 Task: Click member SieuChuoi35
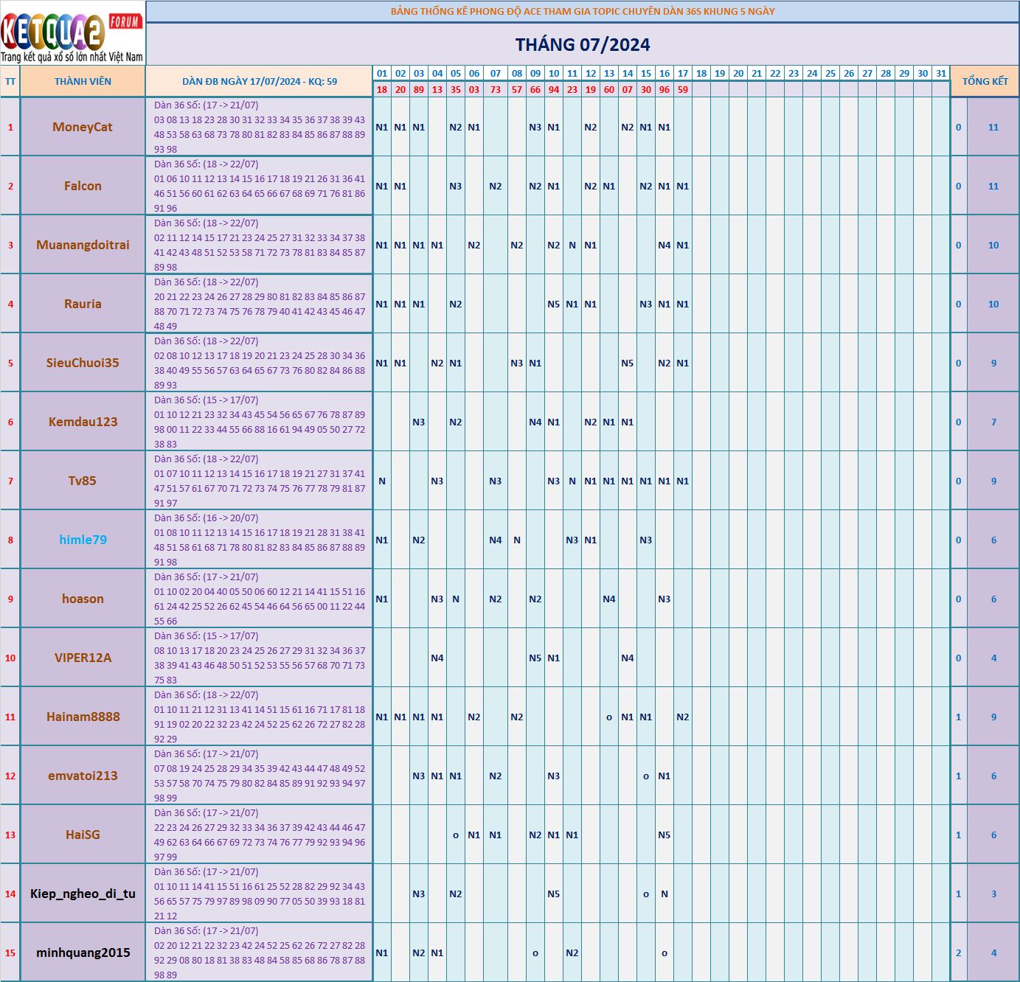pos(83,363)
